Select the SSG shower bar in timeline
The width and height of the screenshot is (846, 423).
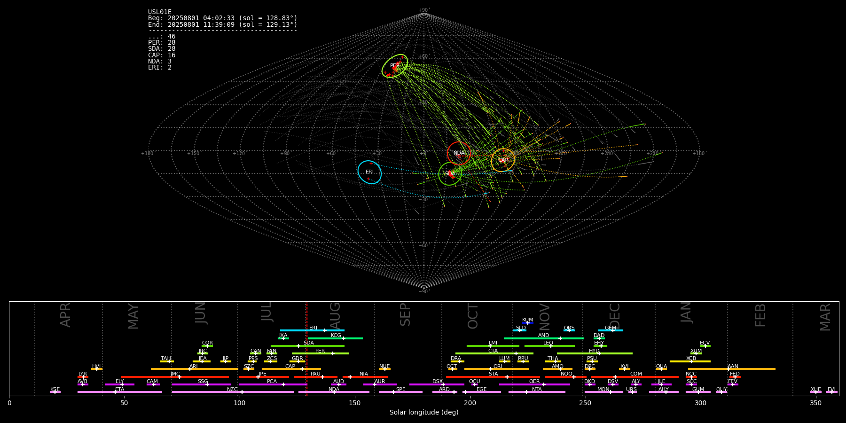pos(202,384)
